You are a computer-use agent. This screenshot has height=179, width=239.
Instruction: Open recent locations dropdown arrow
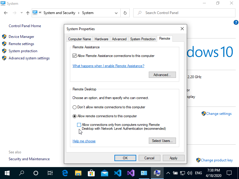click(22, 13)
